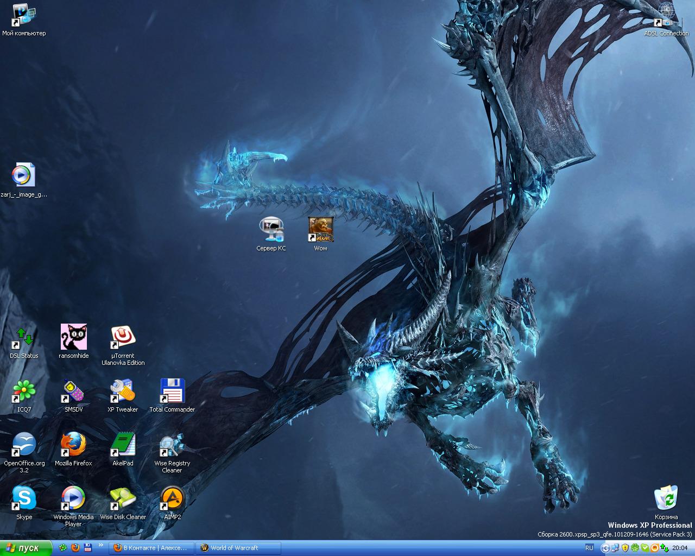This screenshot has width=695, height=556.
Task: Switch to В Контакте Firefox taskbar window
Action: [x=151, y=548]
